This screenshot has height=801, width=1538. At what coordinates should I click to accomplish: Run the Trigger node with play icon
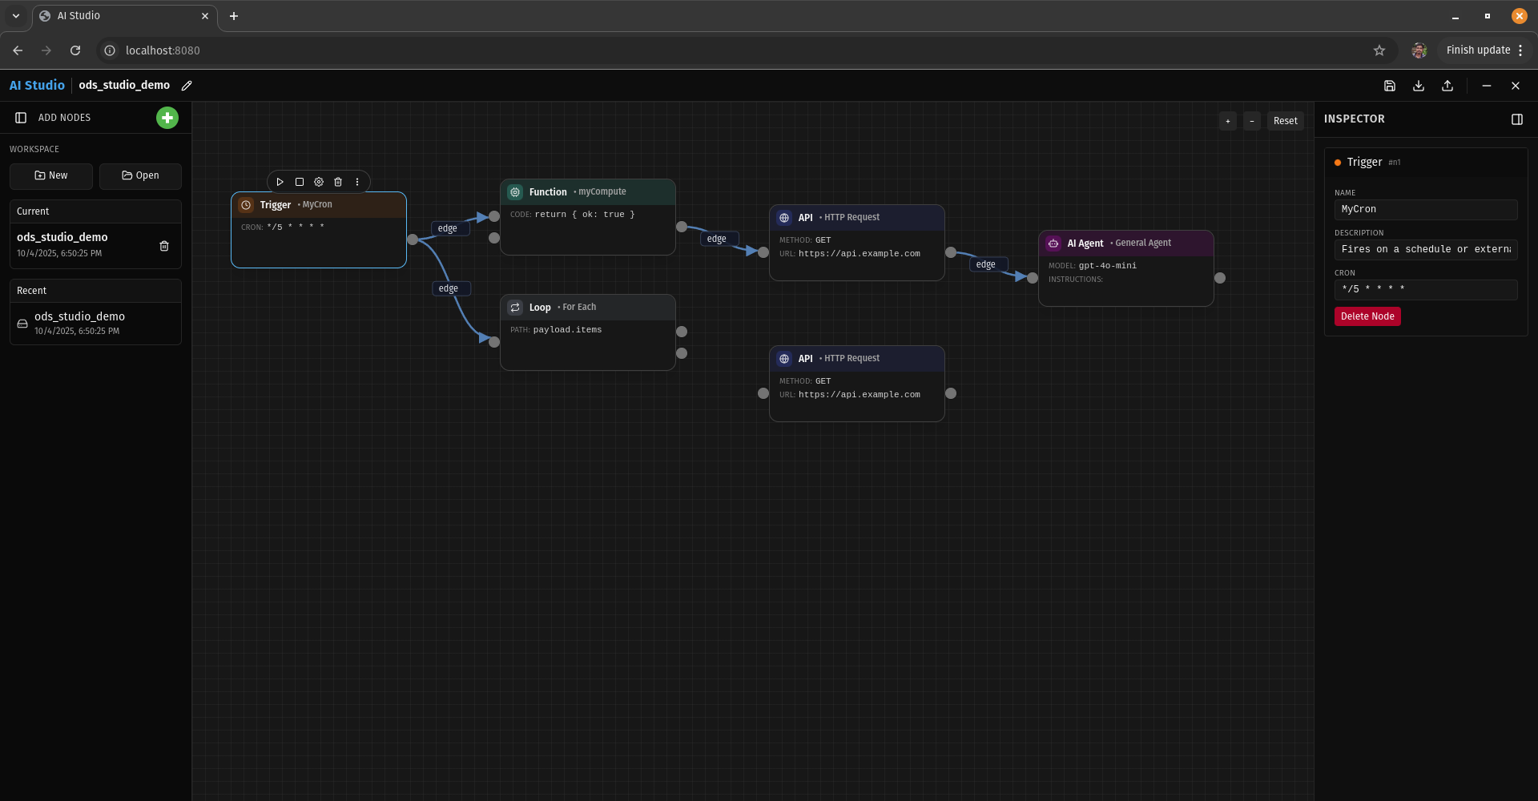280,182
